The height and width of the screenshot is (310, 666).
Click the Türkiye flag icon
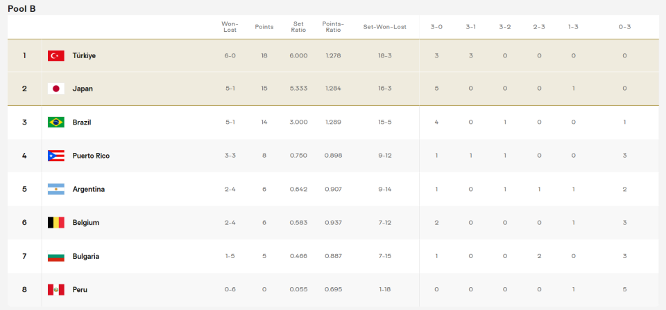[x=56, y=55]
